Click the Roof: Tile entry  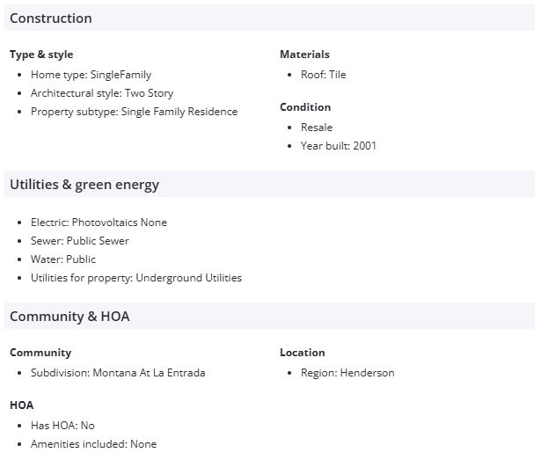[x=323, y=75]
